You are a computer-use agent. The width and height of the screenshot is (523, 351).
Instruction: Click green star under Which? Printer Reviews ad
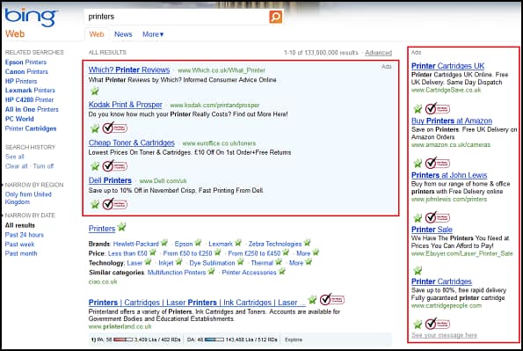pos(95,91)
